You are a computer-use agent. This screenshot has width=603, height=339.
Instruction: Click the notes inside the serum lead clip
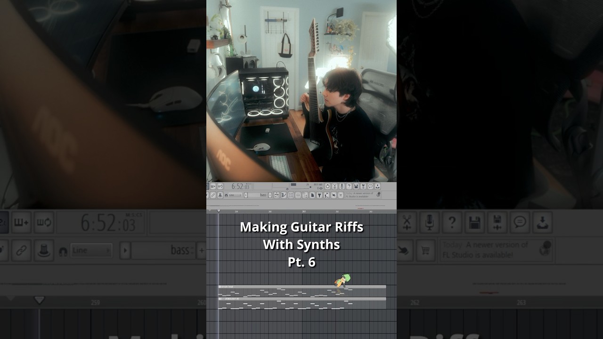302,292
